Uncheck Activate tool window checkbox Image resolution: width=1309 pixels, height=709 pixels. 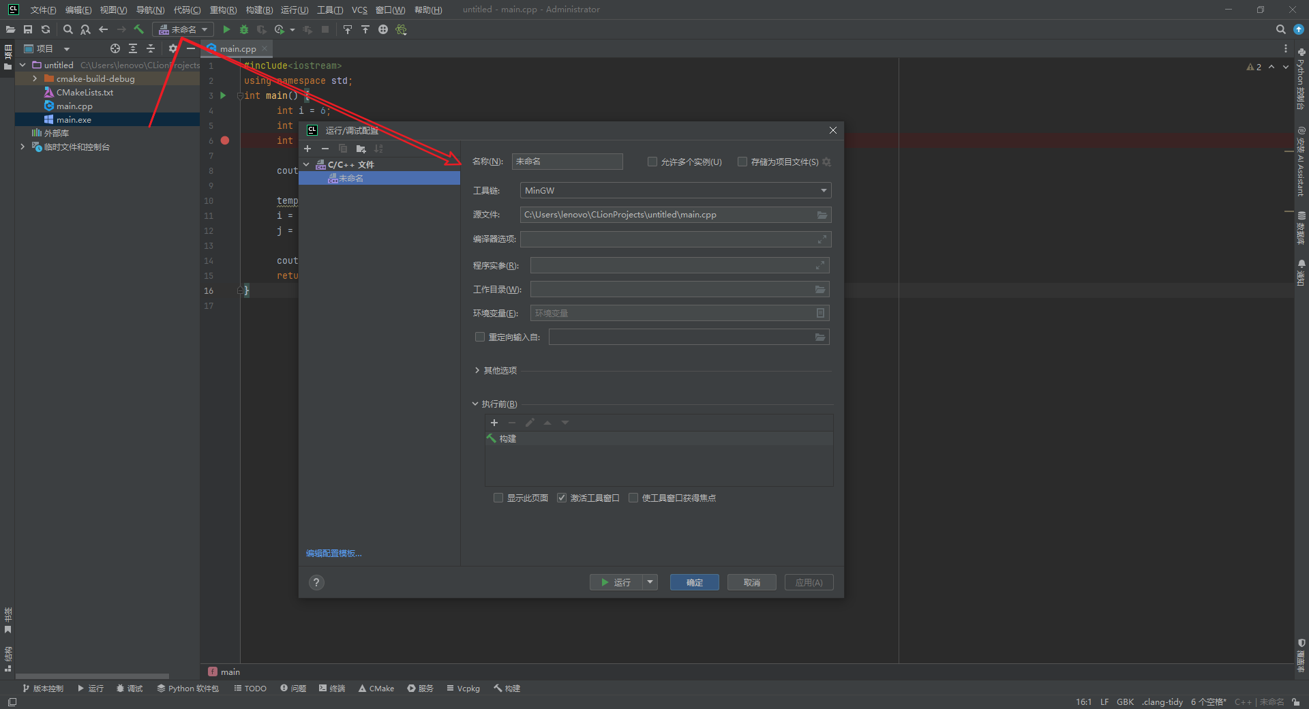[562, 498]
